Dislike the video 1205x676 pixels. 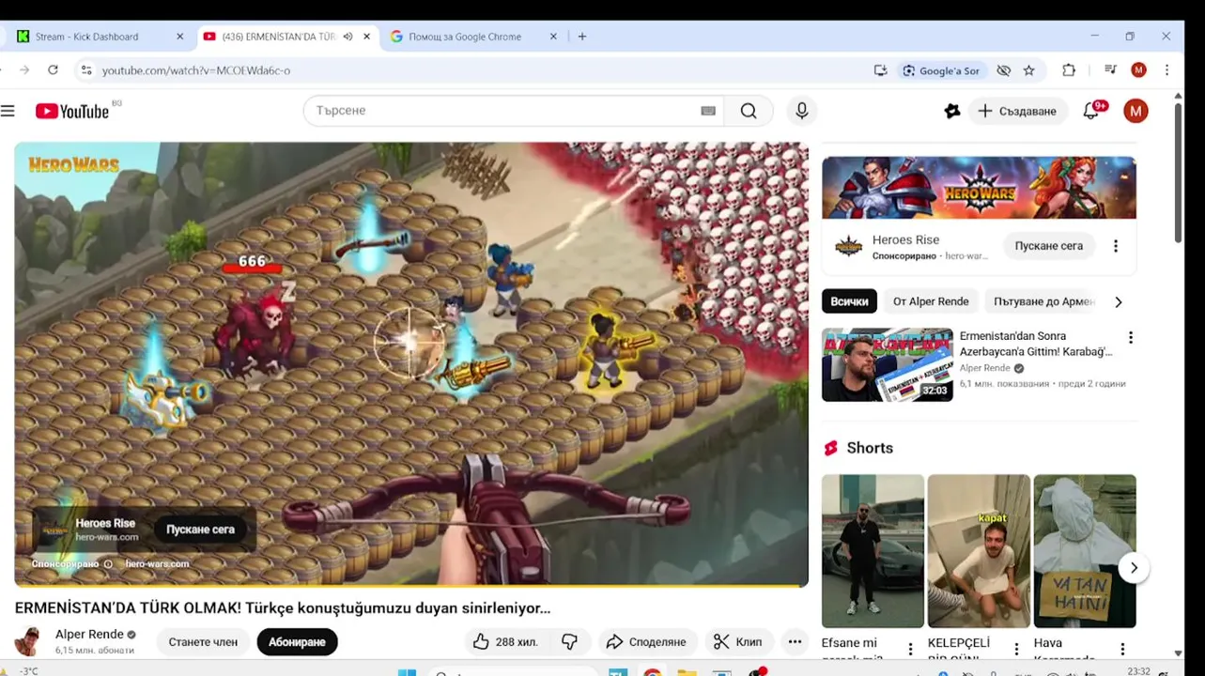570,642
